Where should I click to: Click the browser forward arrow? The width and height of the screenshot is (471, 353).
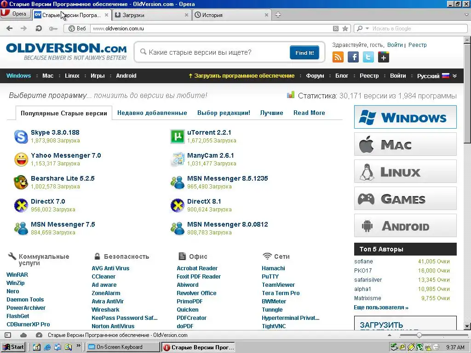coord(24,28)
